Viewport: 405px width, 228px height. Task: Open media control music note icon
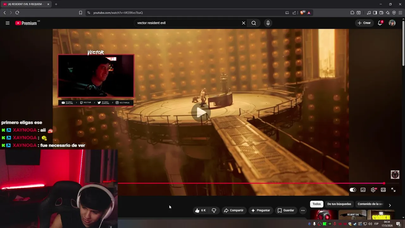click(x=369, y=13)
